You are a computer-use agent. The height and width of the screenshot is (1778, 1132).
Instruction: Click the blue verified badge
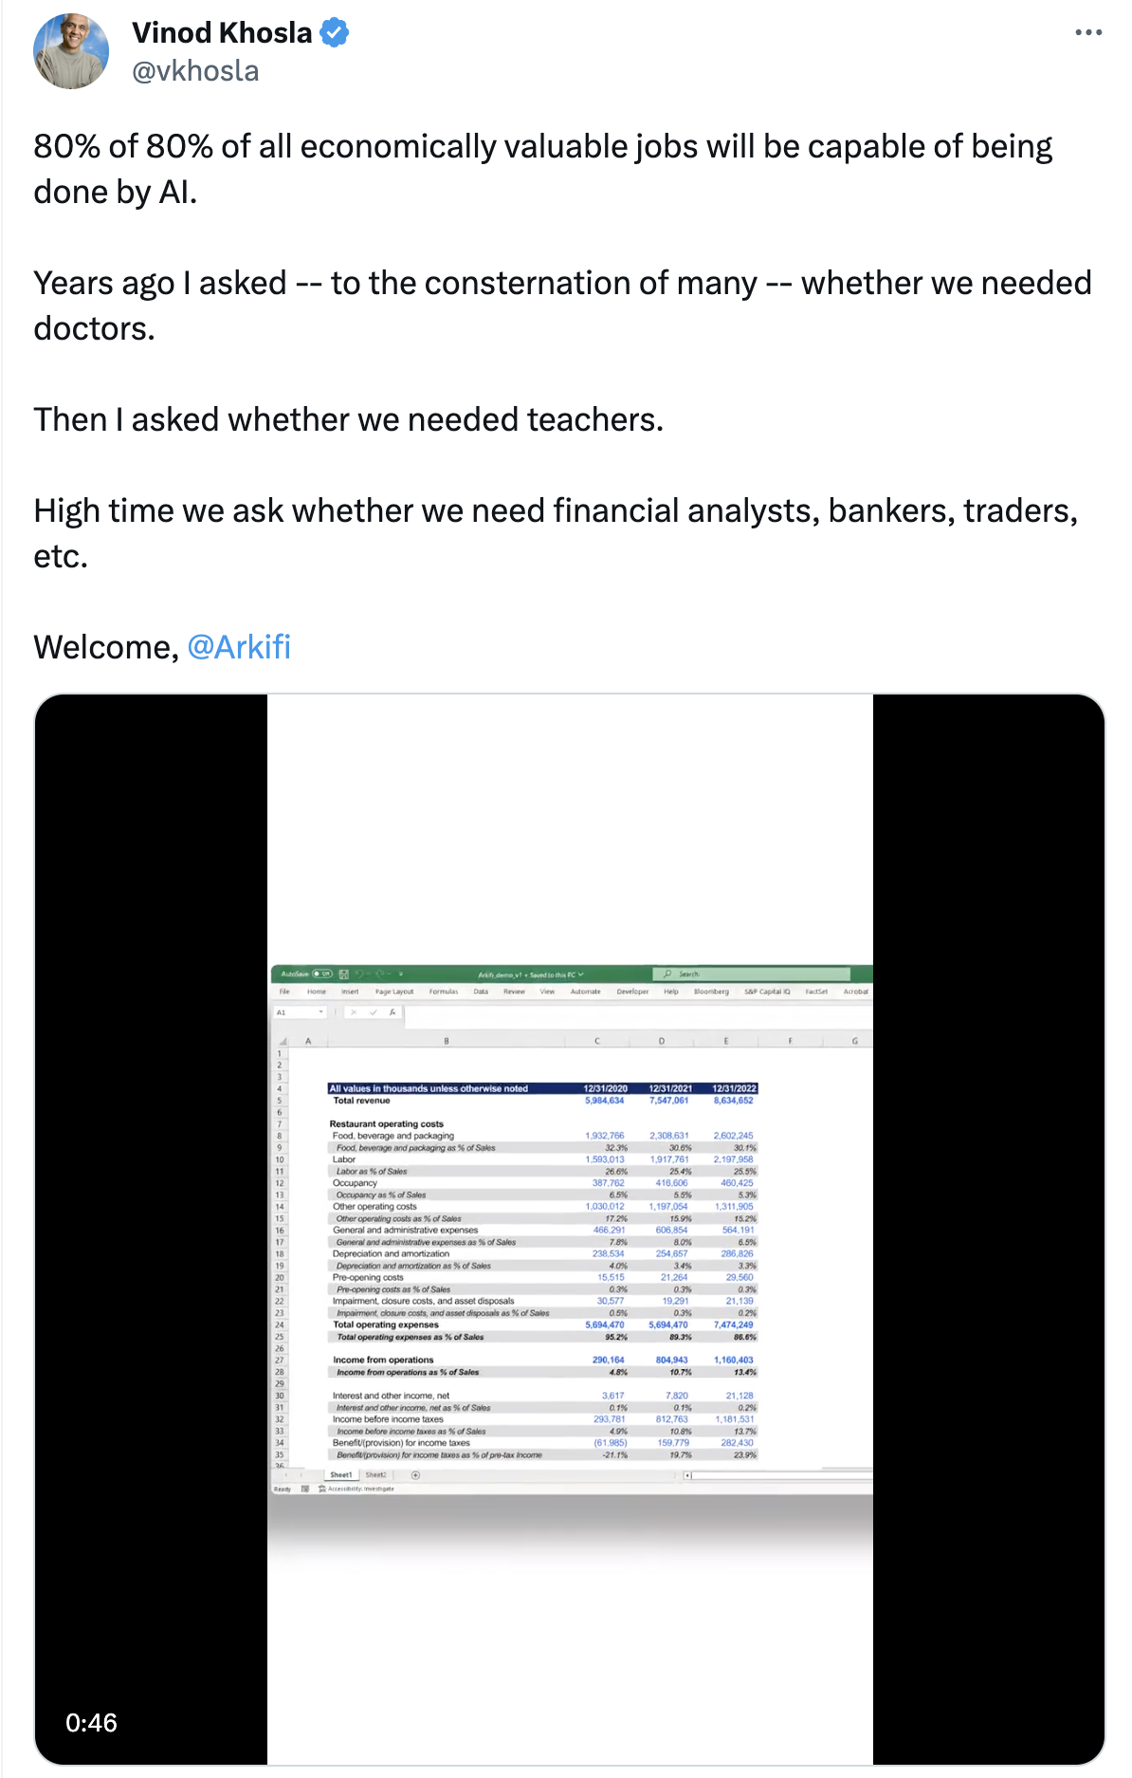334,33
